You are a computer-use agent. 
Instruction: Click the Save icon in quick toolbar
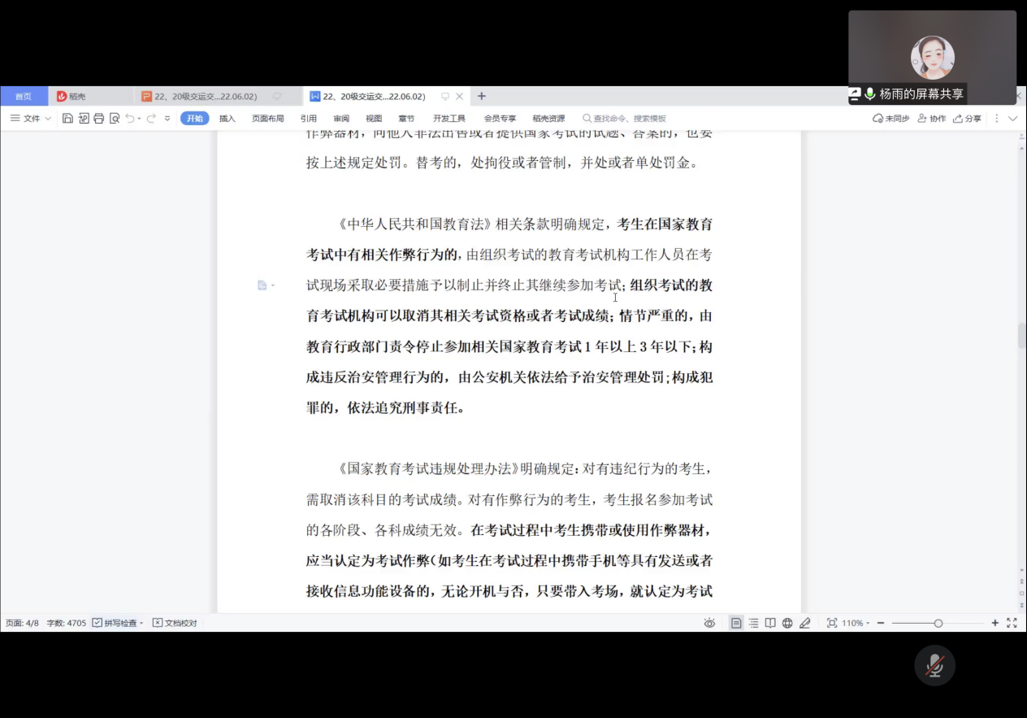[x=67, y=119]
